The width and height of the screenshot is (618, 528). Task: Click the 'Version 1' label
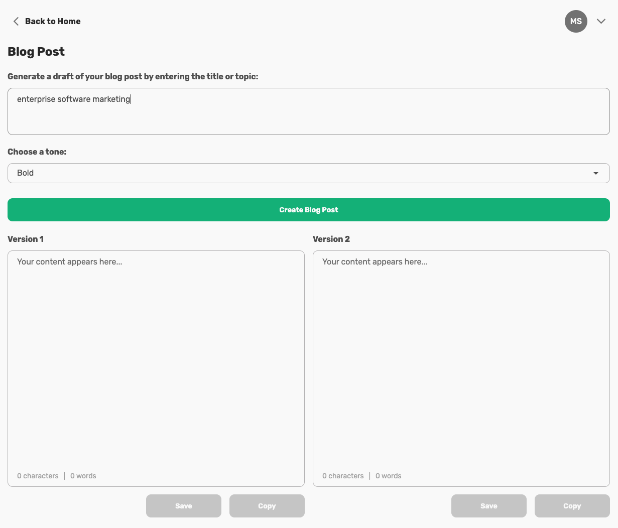pyautogui.click(x=26, y=239)
